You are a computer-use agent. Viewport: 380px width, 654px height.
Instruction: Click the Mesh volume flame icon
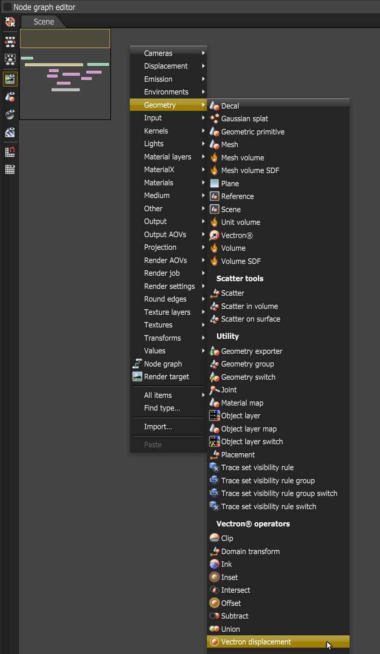tap(214, 158)
